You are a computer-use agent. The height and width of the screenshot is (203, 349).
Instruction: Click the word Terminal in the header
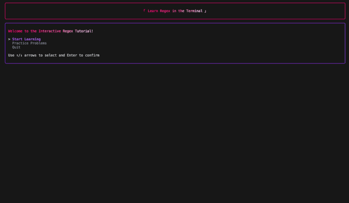pos(194,11)
